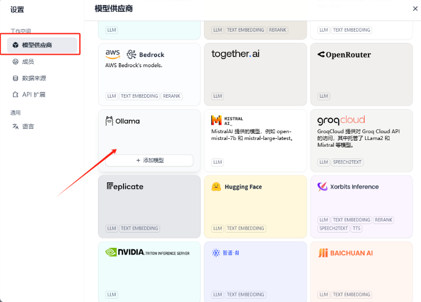This screenshot has height=302, width=421.
Task: Click TEXT EMBEDDING tag on Bedrock card
Action: tap(139, 96)
